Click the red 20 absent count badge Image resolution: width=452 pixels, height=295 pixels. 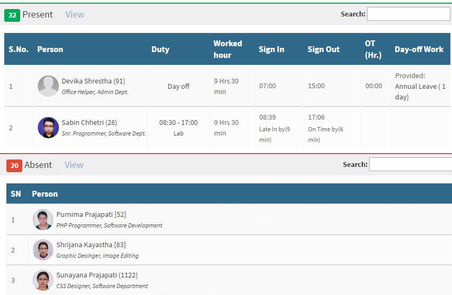pos(14,165)
